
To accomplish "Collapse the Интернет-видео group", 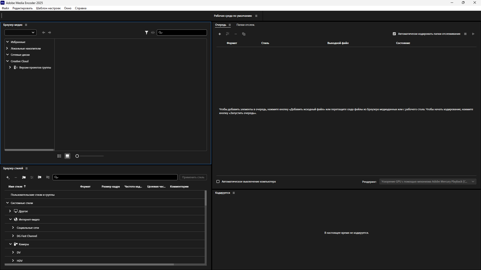I will (11, 219).
